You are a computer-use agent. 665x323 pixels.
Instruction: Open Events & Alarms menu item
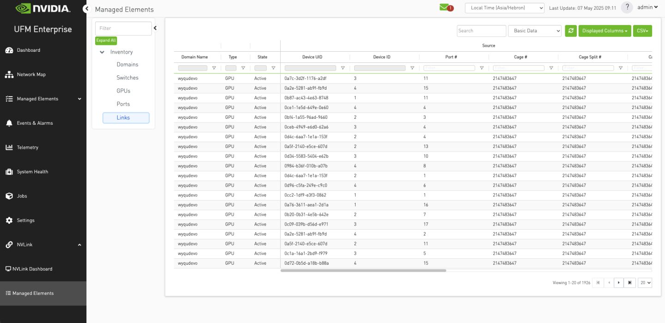click(x=35, y=123)
